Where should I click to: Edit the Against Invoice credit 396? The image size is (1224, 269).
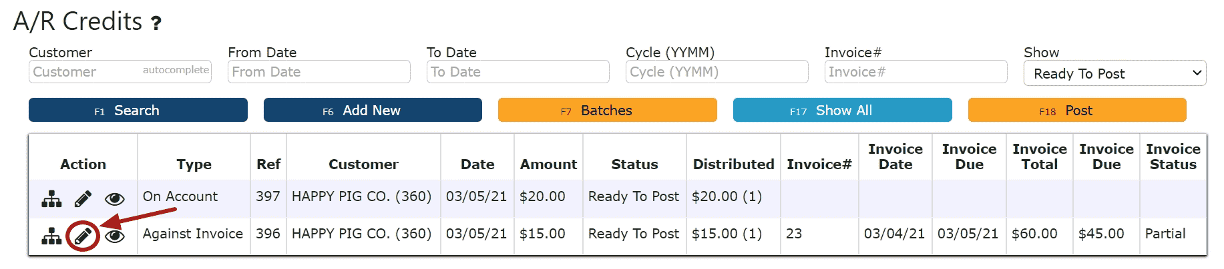(x=83, y=236)
